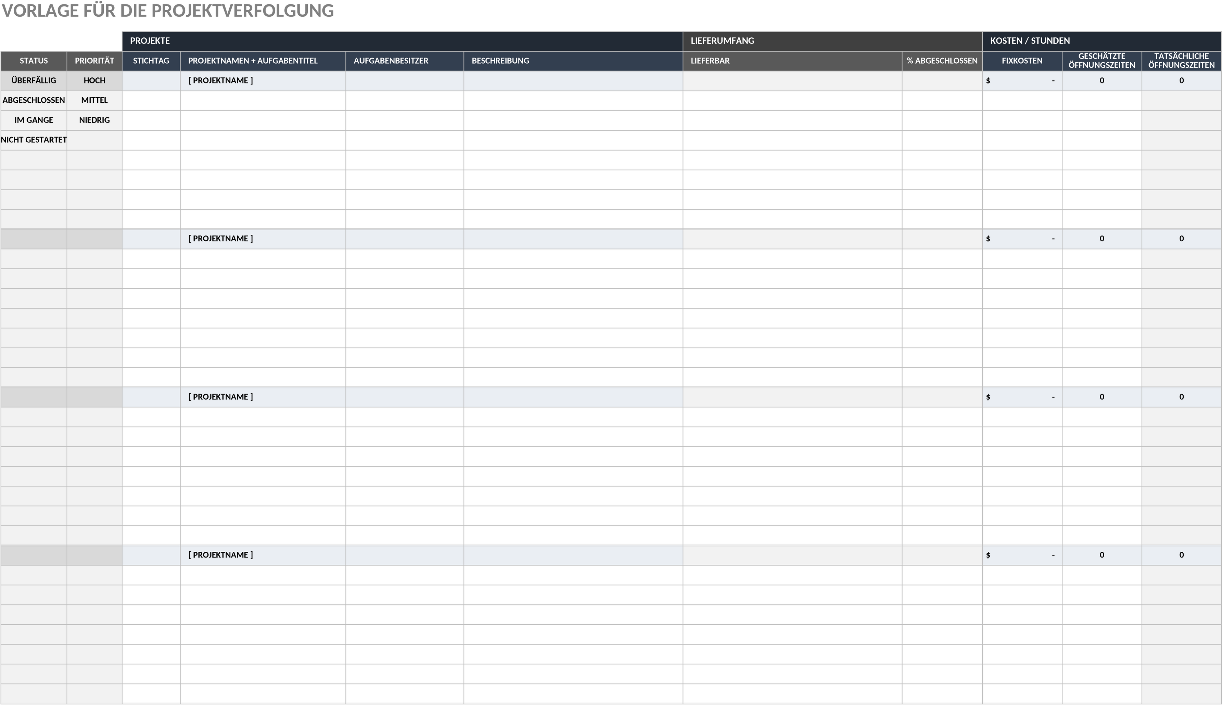1223x705 pixels.
Task: Click the LIEFERBAR column header
Action: click(x=792, y=61)
